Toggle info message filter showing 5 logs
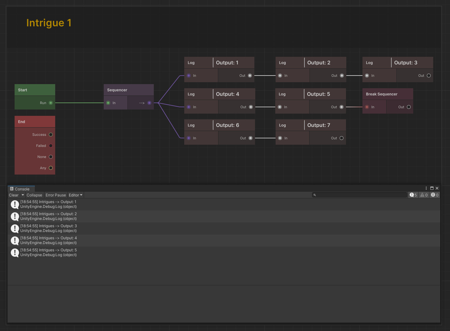Viewport: 450px width, 331px height. pyautogui.click(x=413, y=195)
